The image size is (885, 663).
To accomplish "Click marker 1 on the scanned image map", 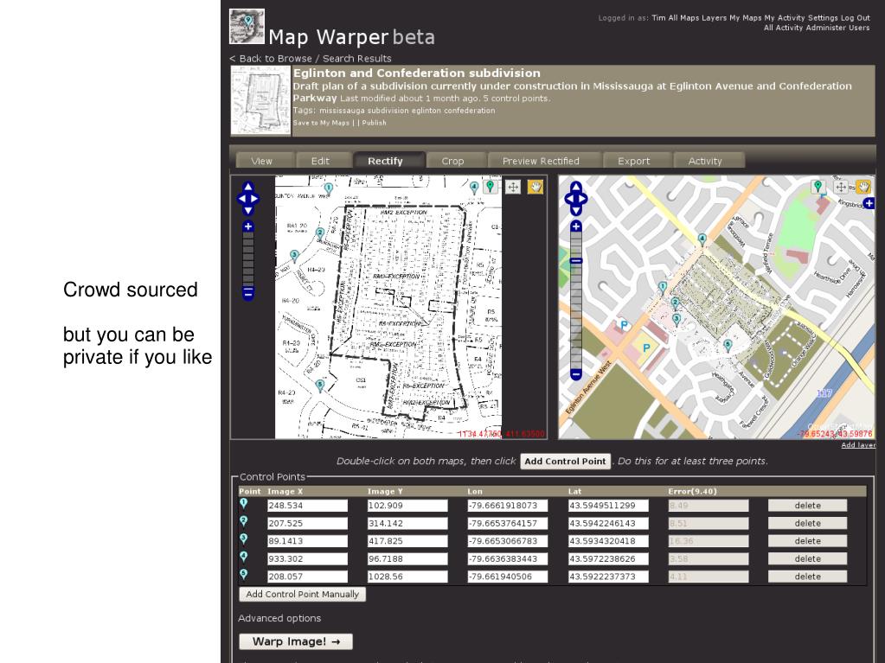I will [x=329, y=188].
